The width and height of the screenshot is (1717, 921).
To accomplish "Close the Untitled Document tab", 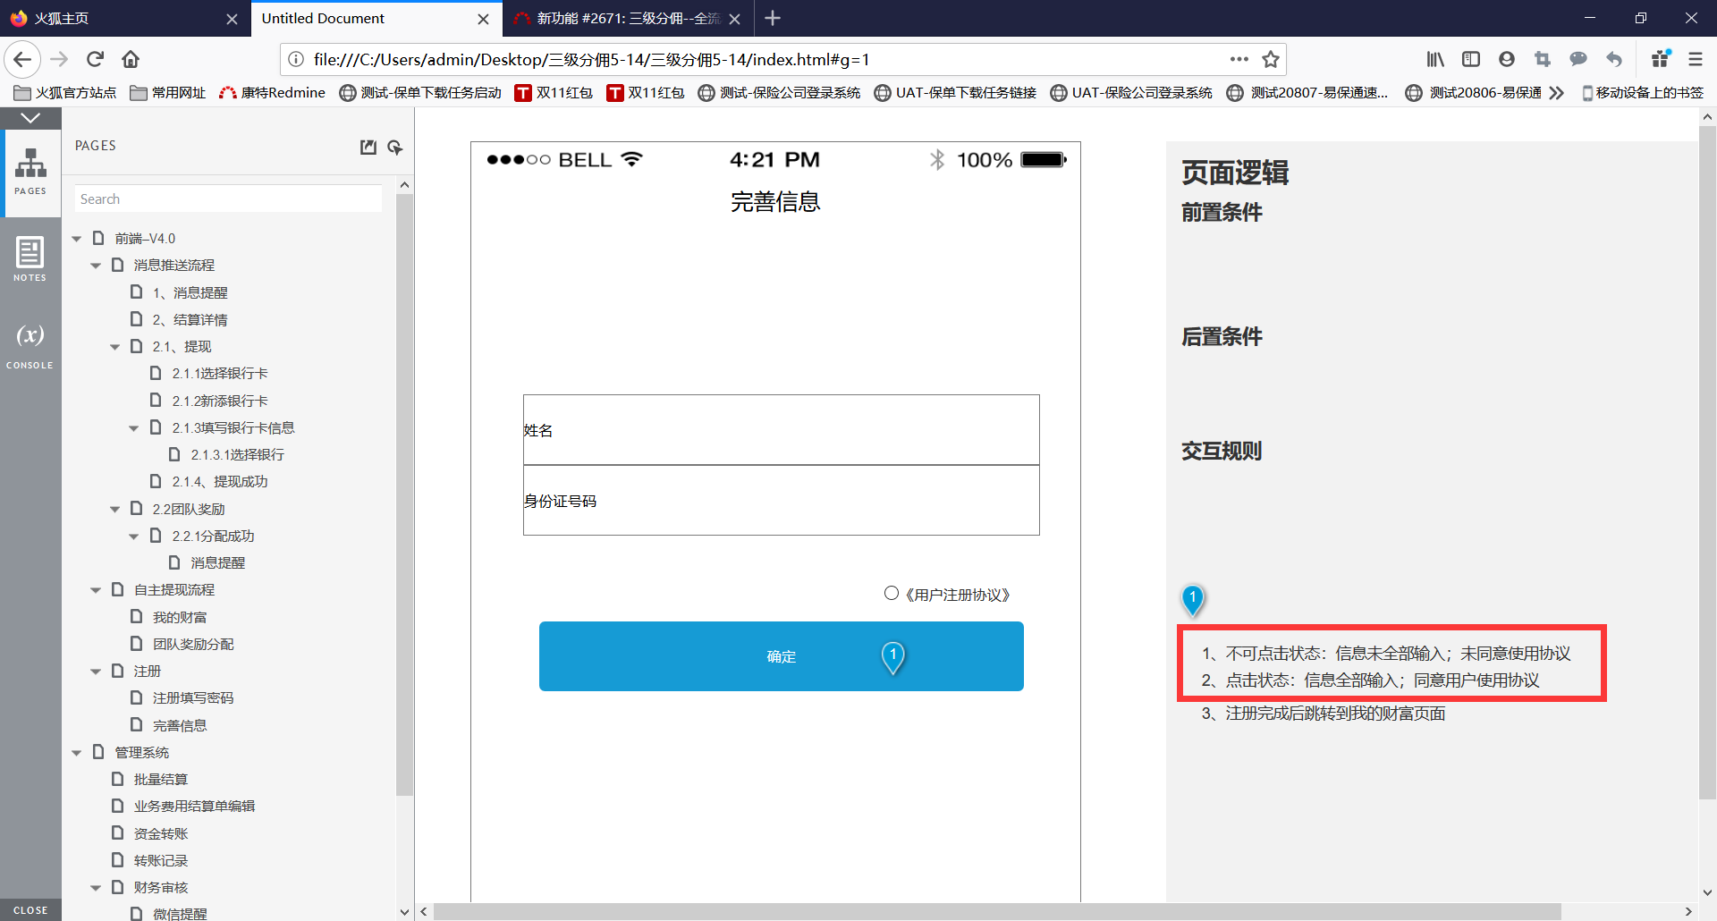I will point(483,19).
